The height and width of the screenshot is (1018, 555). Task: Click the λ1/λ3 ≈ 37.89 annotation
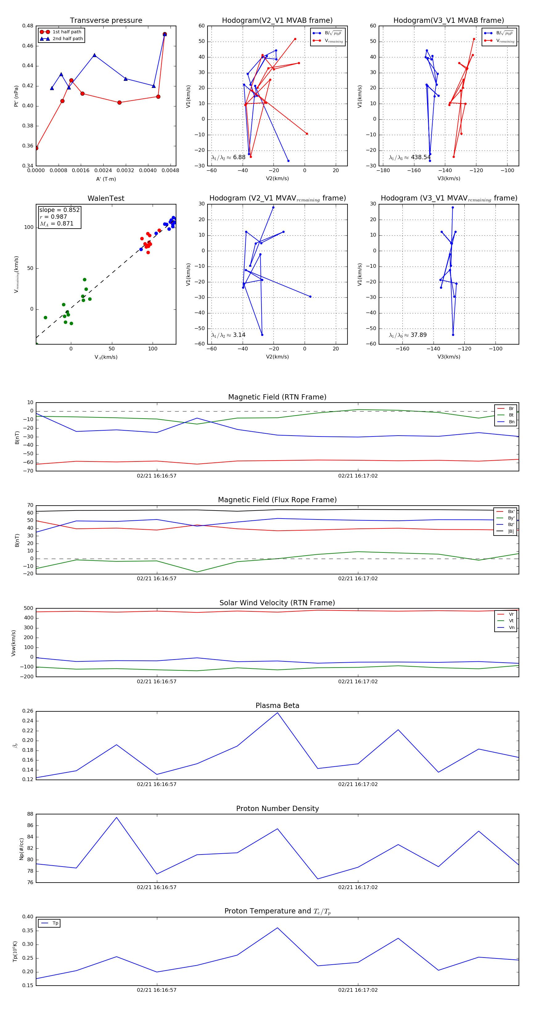pyautogui.click(x=408, y=335)
